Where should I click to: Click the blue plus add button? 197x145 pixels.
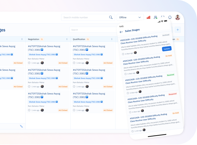(178, 30)
